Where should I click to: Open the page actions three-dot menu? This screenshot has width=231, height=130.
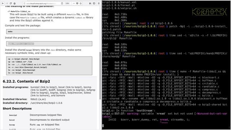(74, 3)
